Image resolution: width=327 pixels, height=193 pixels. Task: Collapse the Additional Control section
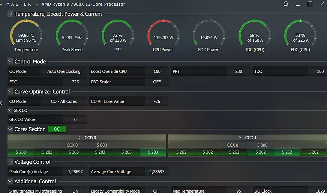coord(10,181)
